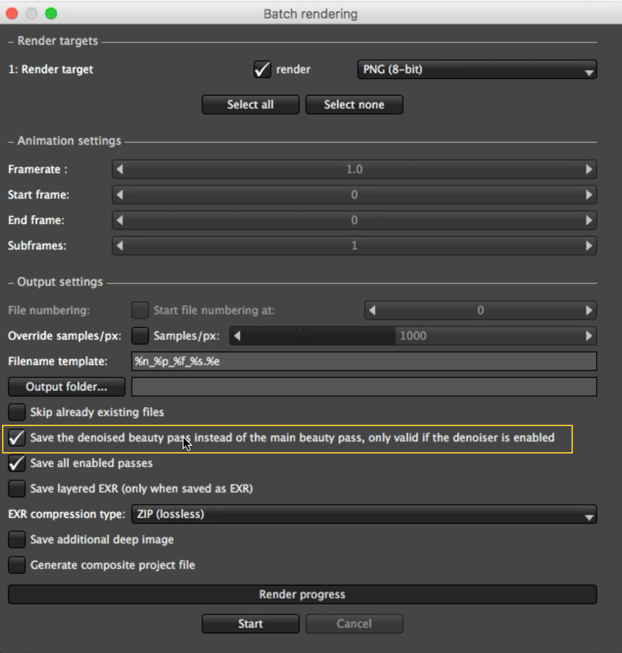The width and height of the screenshot is (622, 653).
Task: Click the 1: Render target label
Action: (x=51, y=69)
